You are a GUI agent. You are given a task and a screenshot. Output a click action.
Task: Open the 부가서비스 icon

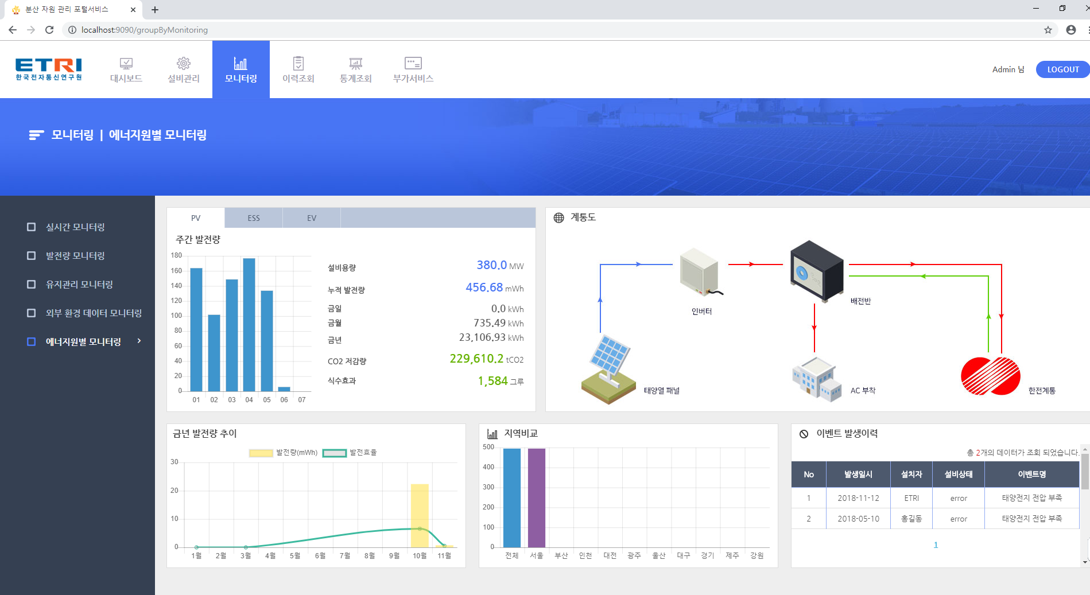[413, 64]
